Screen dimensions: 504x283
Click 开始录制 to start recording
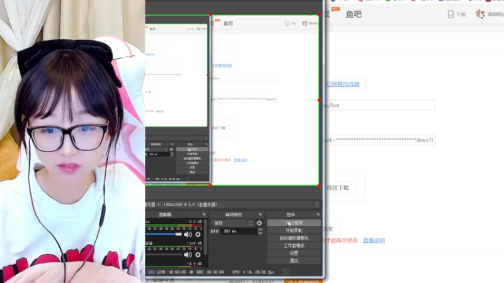click(294, 230)
